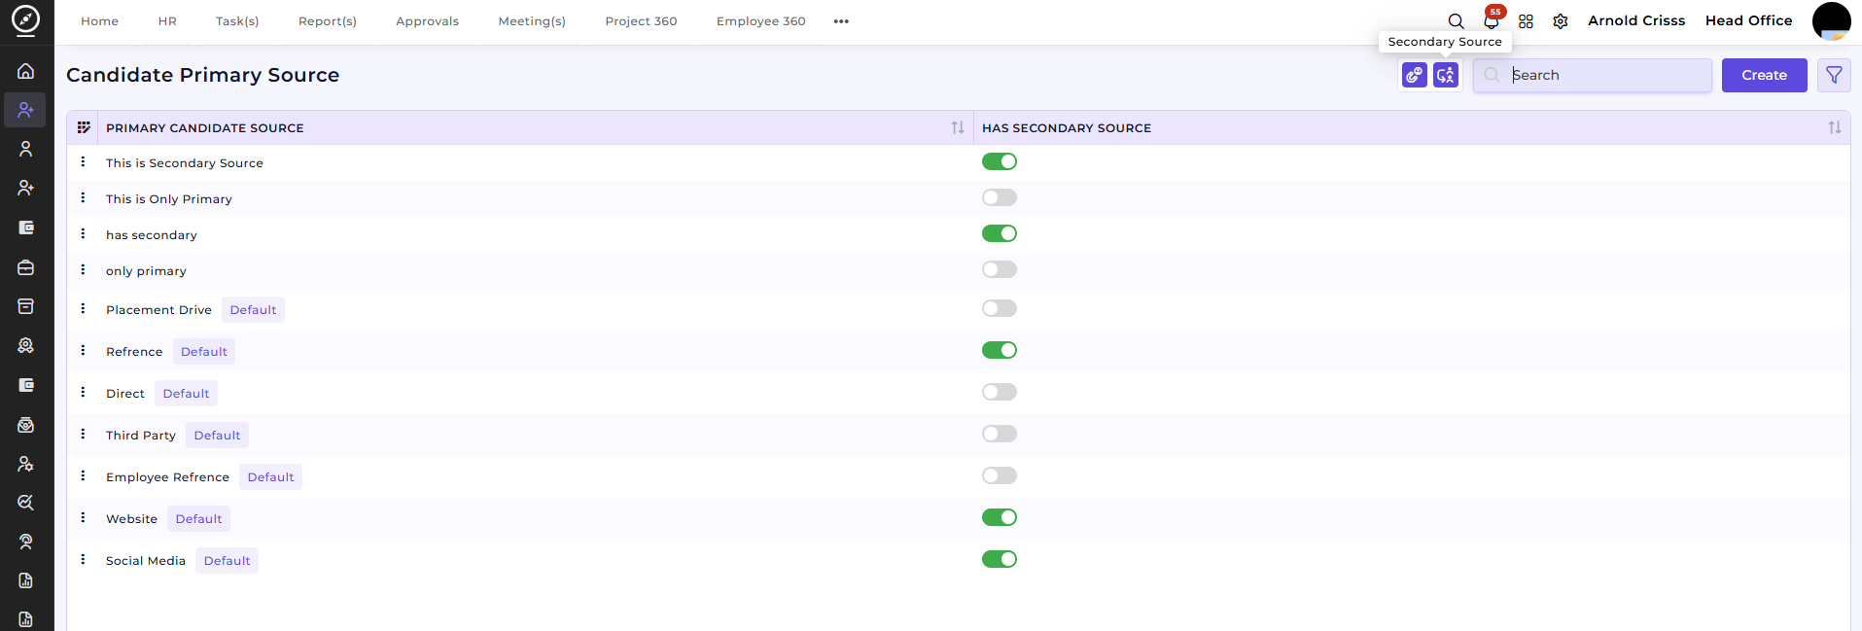This screenshot has width=1862, height=631.
Task: Click the Social Media row text
Action: (x=146, y=561)
